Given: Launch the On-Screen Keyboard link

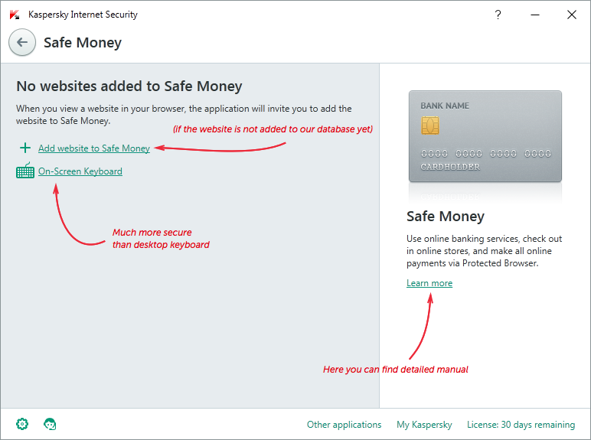Looking at the screenshot, I should point(80,171).
